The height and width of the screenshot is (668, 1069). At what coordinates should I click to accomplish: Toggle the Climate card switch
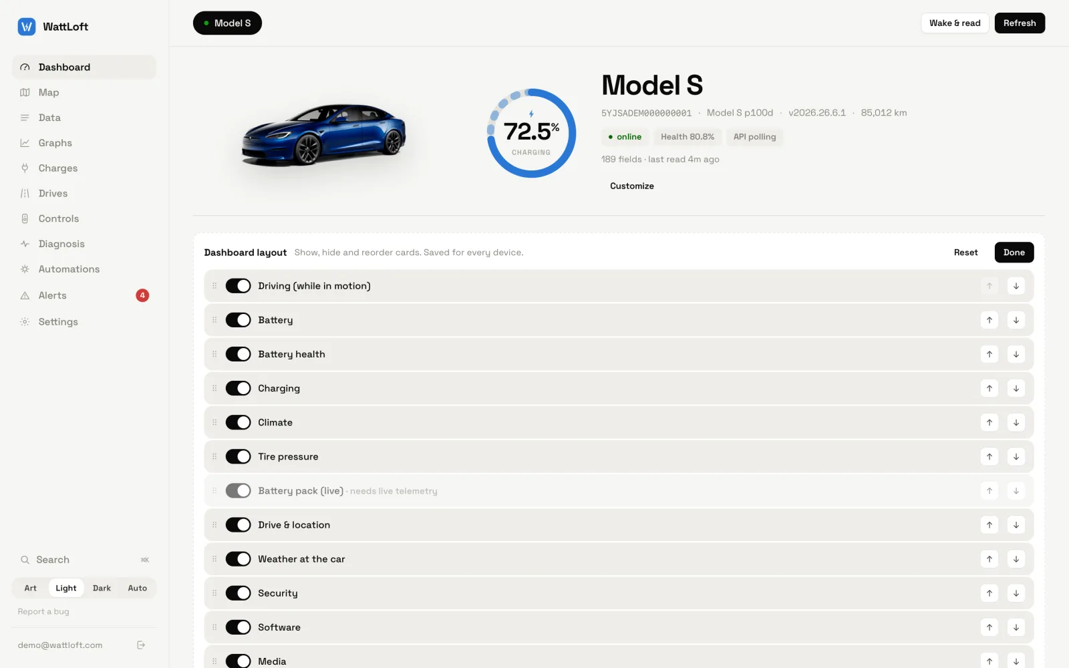(238, 422)
